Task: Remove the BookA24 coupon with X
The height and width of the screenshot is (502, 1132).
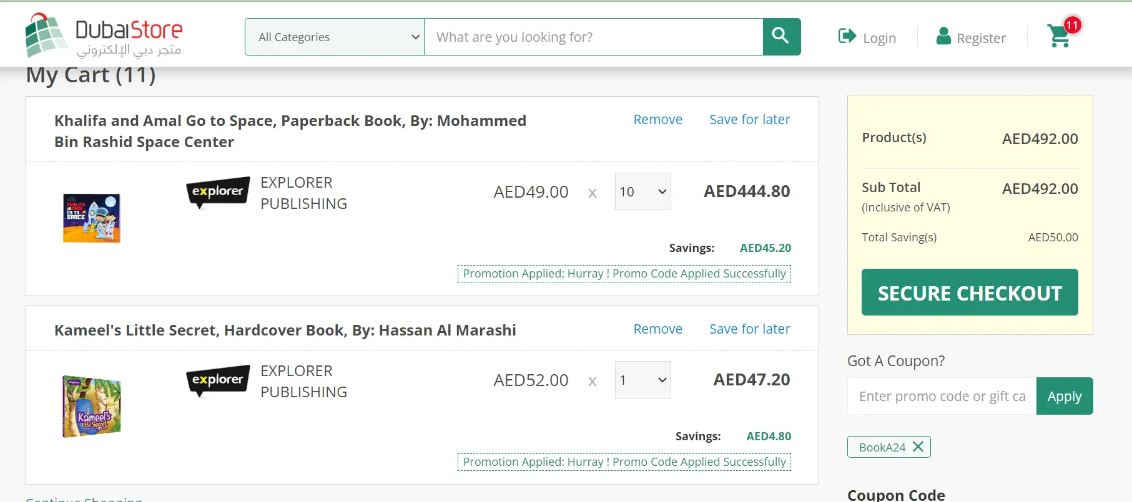Action: tap(918, 446)
